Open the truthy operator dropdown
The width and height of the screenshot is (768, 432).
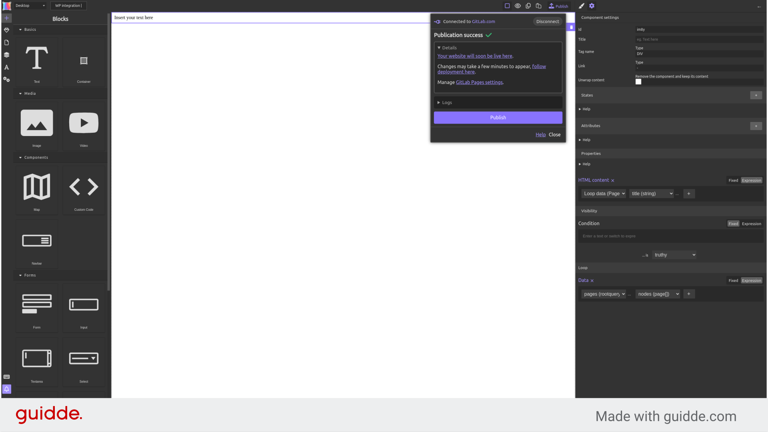pos(674,255)
